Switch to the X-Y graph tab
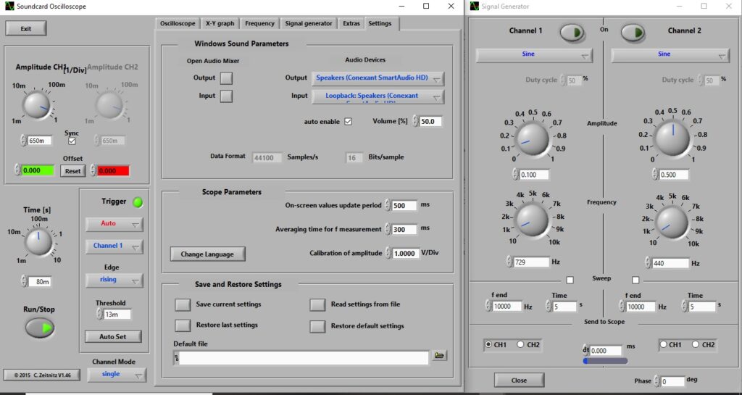 (x=220, y=24)
